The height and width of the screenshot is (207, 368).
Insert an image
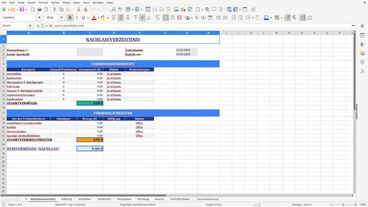[x=176, y=9]
